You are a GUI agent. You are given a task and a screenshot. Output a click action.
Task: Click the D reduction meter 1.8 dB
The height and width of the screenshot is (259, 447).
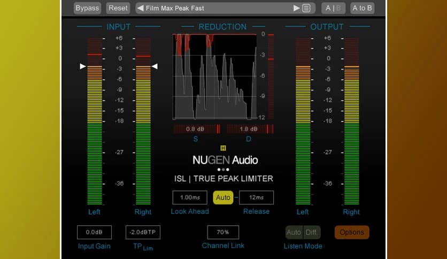point(250,129)
